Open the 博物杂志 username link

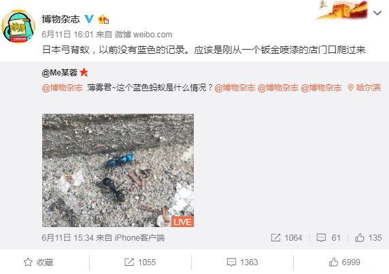click(61, 19)
